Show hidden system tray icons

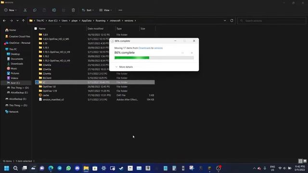pos(255,168)
